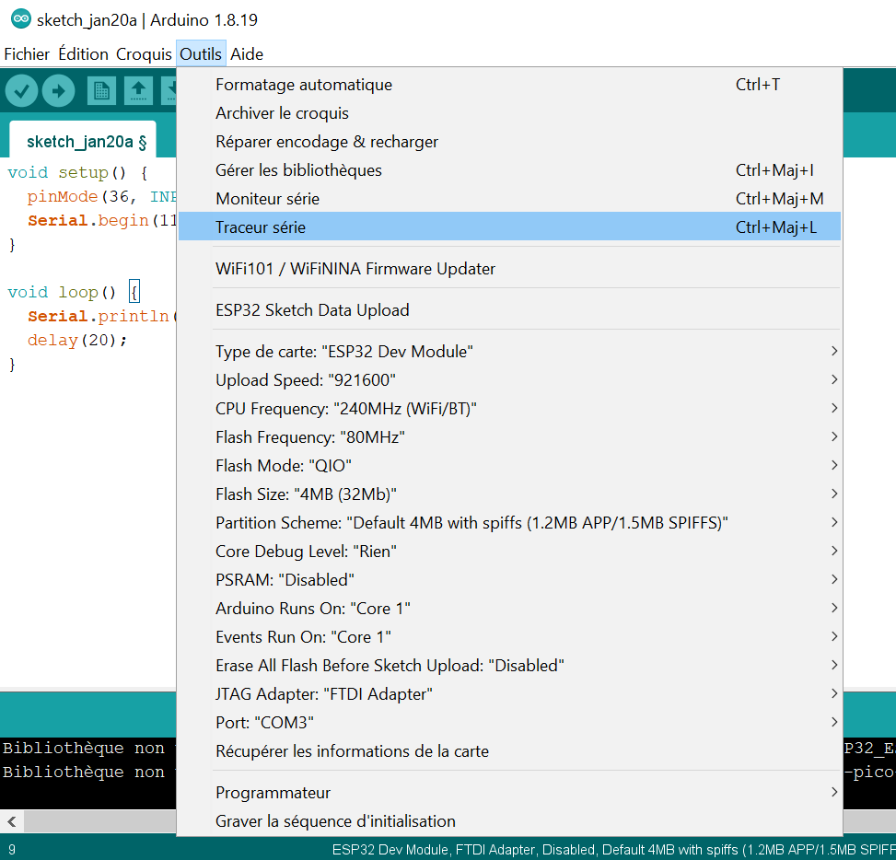Screen dimensions: 896x860
Task: Open the Aide menu
Action: [x=247, y=54]
